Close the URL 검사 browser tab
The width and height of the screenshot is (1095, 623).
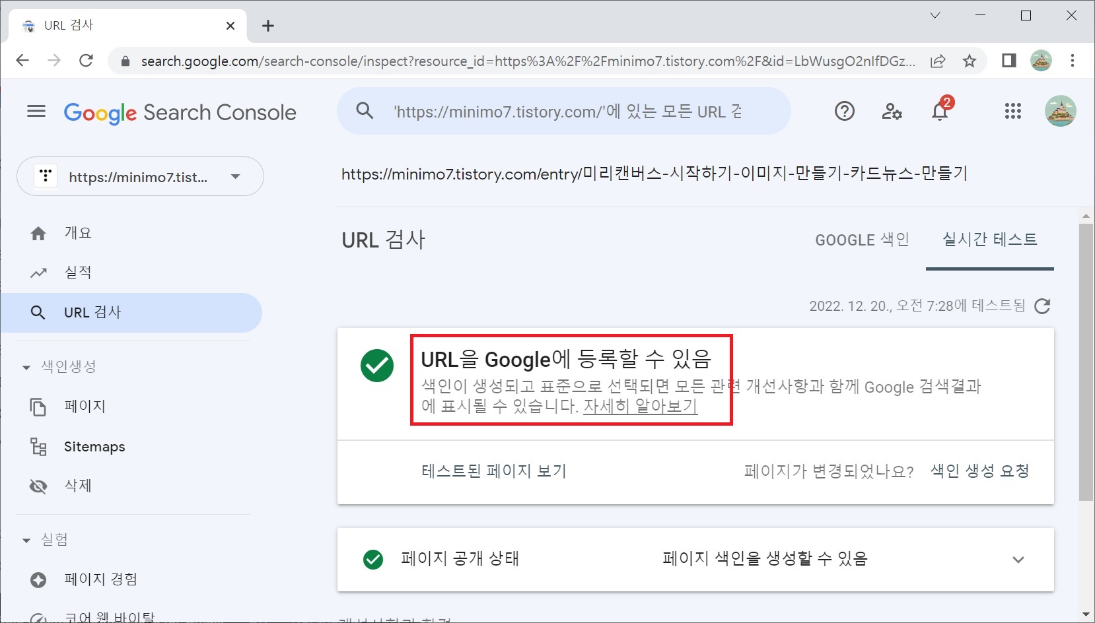pyautogui.click(x=230, y=26)
